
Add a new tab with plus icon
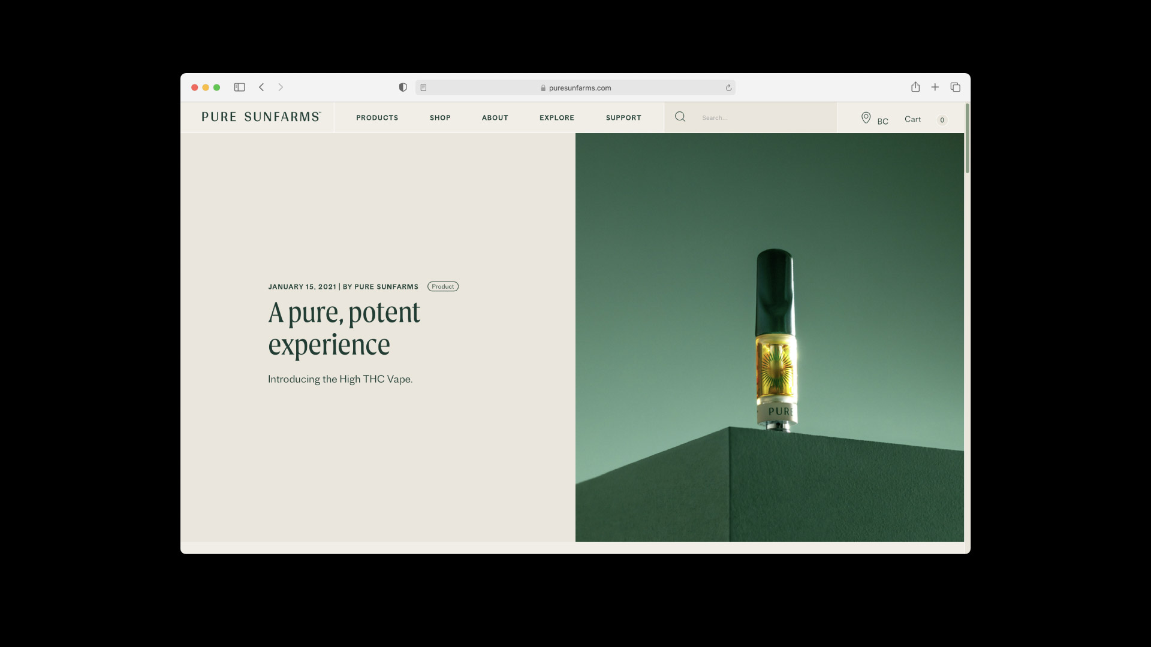tap(935, 87)
